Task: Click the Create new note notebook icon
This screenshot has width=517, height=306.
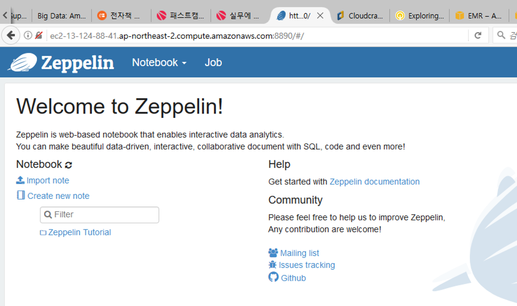Action: click(x=20, y=195)
